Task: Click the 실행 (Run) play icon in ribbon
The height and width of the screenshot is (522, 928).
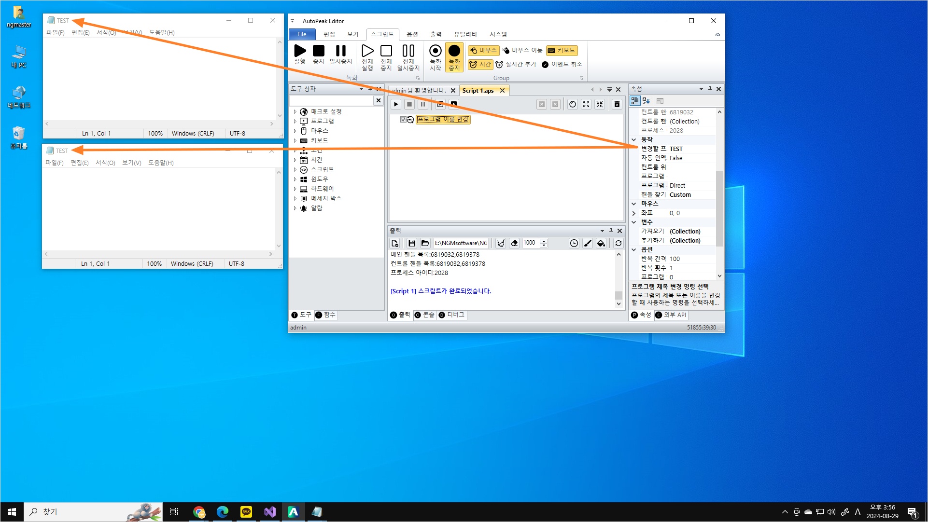Action: [300, 51]
